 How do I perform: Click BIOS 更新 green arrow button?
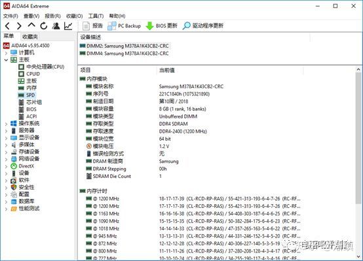161,26
